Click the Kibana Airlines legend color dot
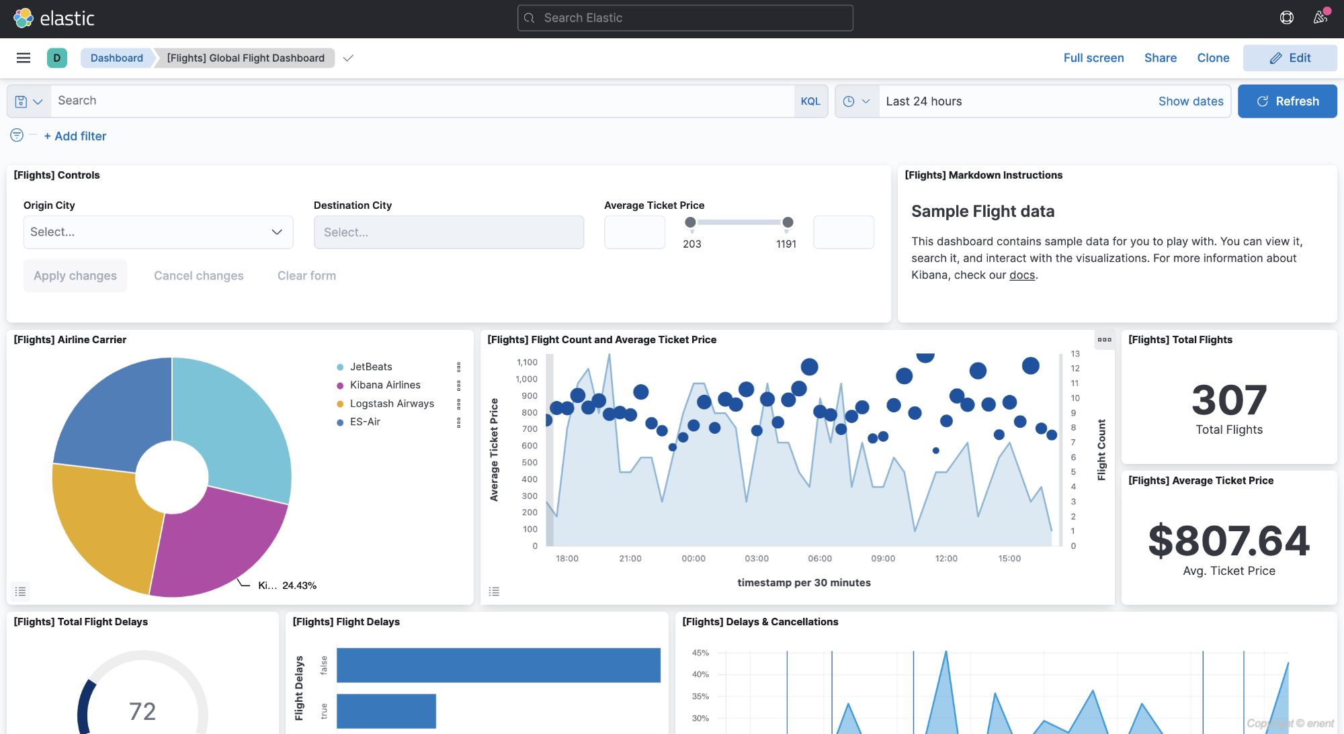 coord(340,385)
